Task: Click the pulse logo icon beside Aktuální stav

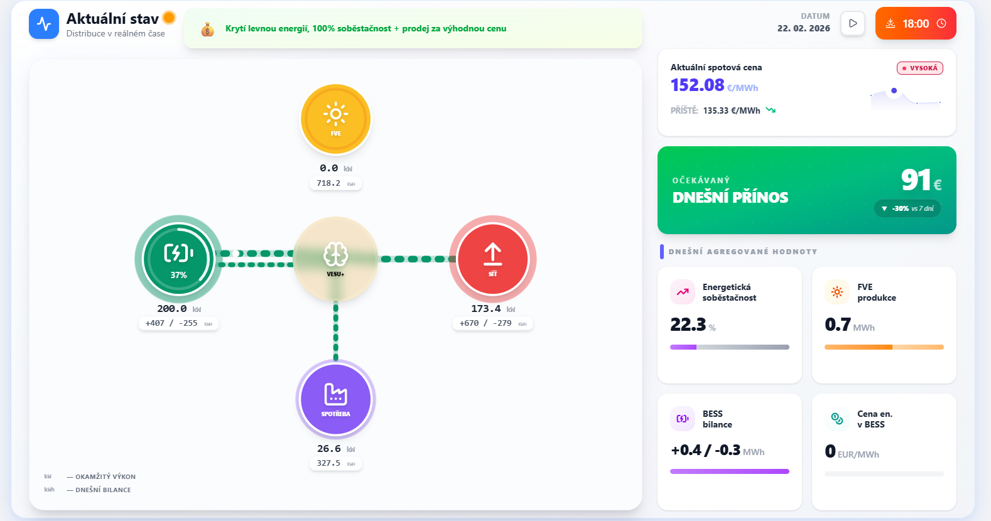Action: click(44, 24)
